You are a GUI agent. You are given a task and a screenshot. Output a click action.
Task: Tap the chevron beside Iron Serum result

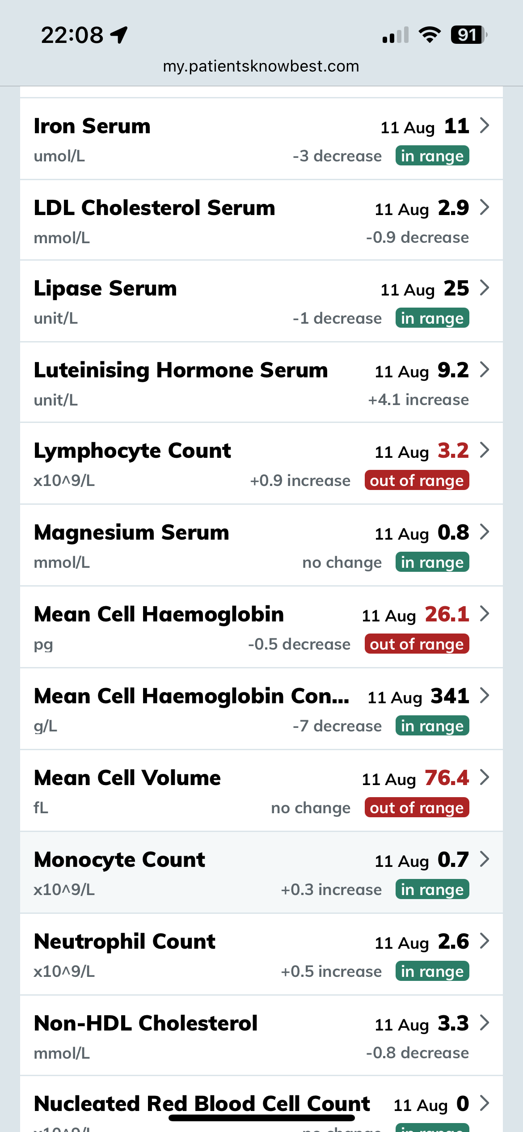click(485, 126)
